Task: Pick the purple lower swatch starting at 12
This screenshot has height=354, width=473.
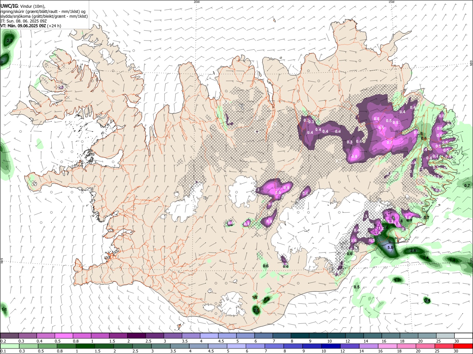Action: click(350, 346)
